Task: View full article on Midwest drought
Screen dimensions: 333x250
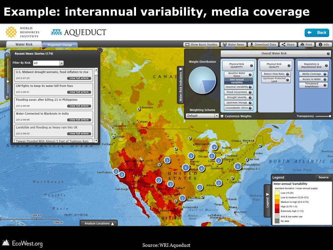Action: [79, 78]
